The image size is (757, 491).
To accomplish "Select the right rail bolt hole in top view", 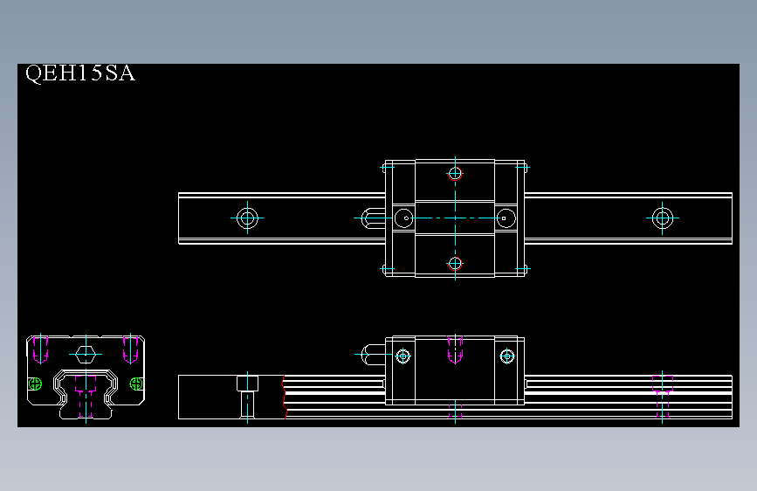I will pos(663,218).
